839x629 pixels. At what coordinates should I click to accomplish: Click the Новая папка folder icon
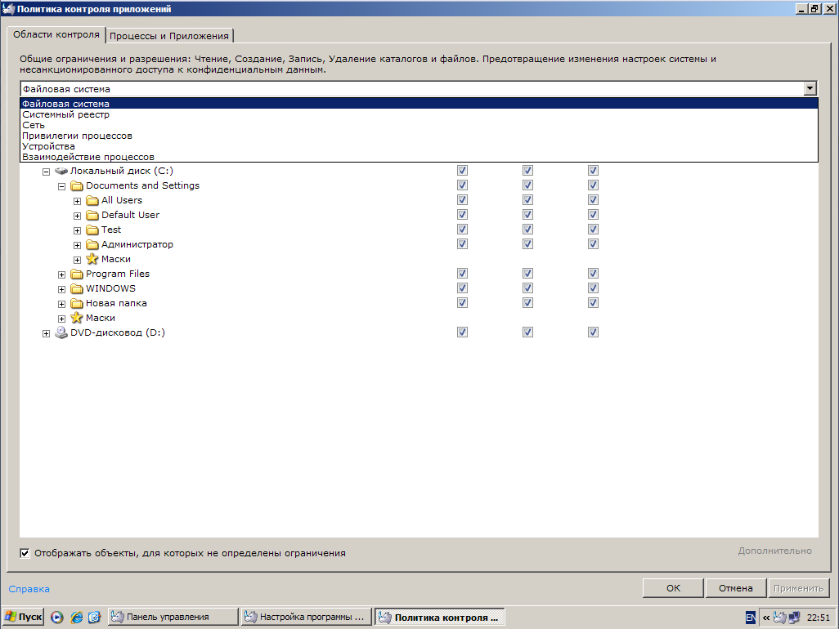(x=77, y=303)
